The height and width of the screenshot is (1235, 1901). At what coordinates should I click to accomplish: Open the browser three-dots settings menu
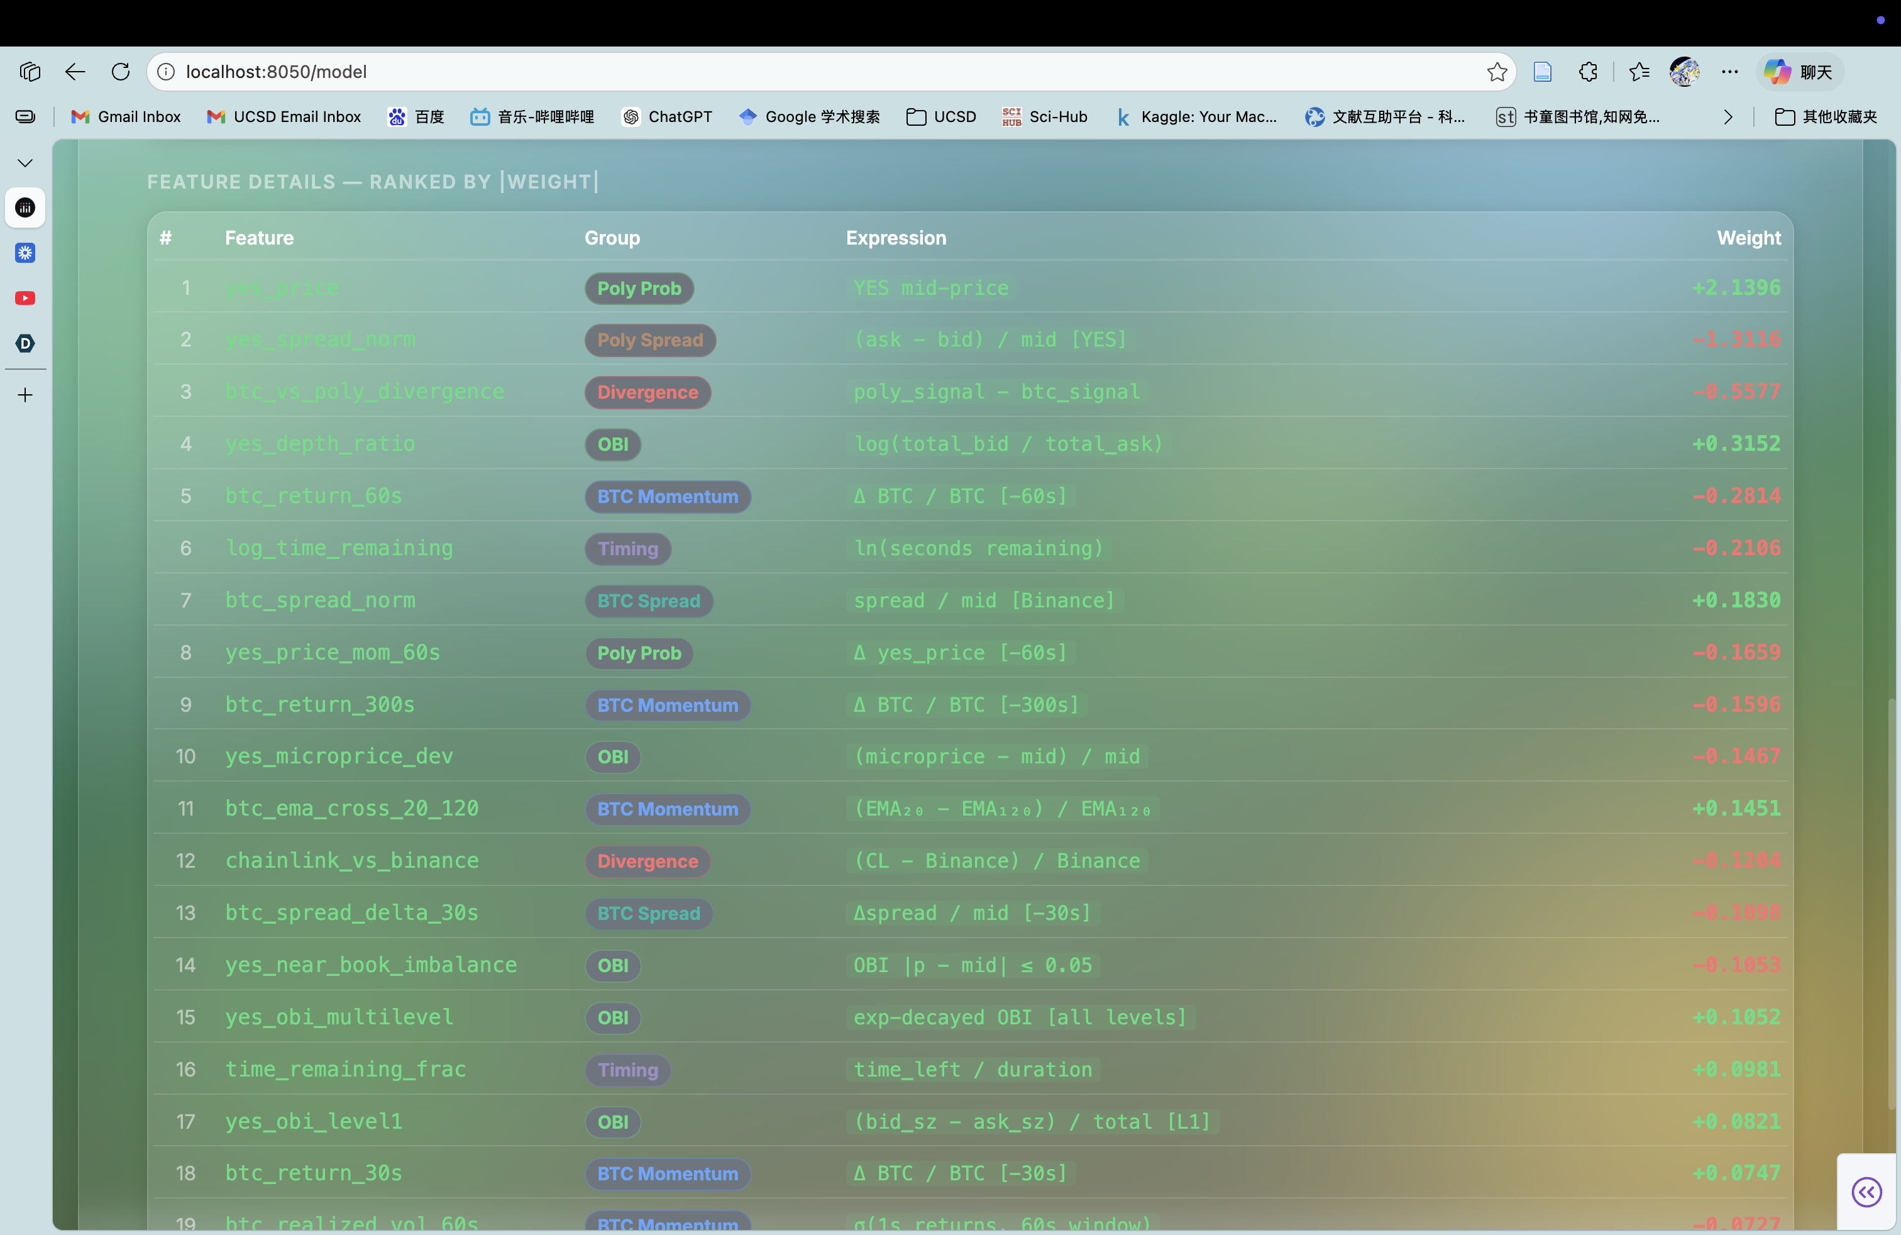coord(1730,72)
